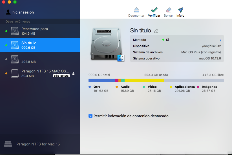Click the macOS 10.13.6 value
This screenshot has height=155, width=232.
click(x=210, y=58)
